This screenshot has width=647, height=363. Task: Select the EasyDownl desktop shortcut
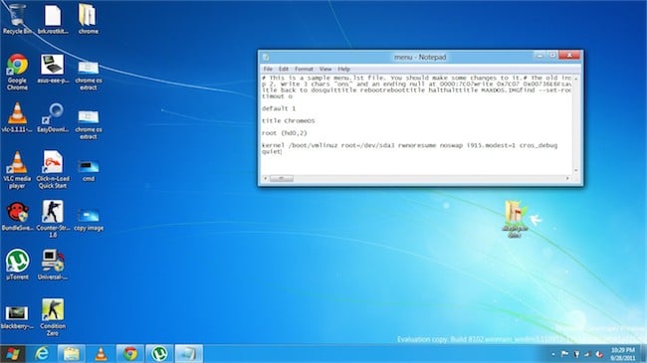point(53,118)
